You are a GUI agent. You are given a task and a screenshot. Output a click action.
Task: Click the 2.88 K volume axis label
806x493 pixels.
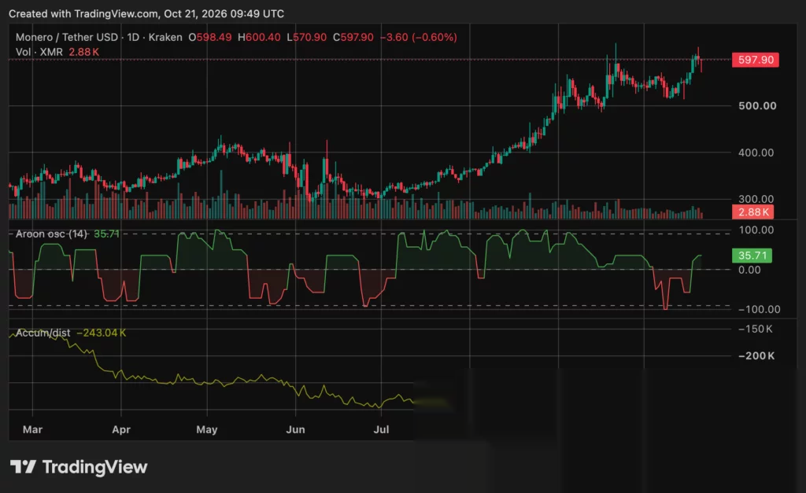(752, 212)
